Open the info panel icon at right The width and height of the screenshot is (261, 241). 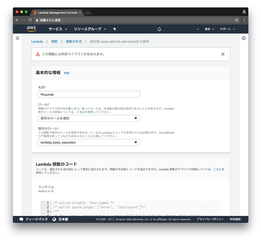[x=243, y=38]
